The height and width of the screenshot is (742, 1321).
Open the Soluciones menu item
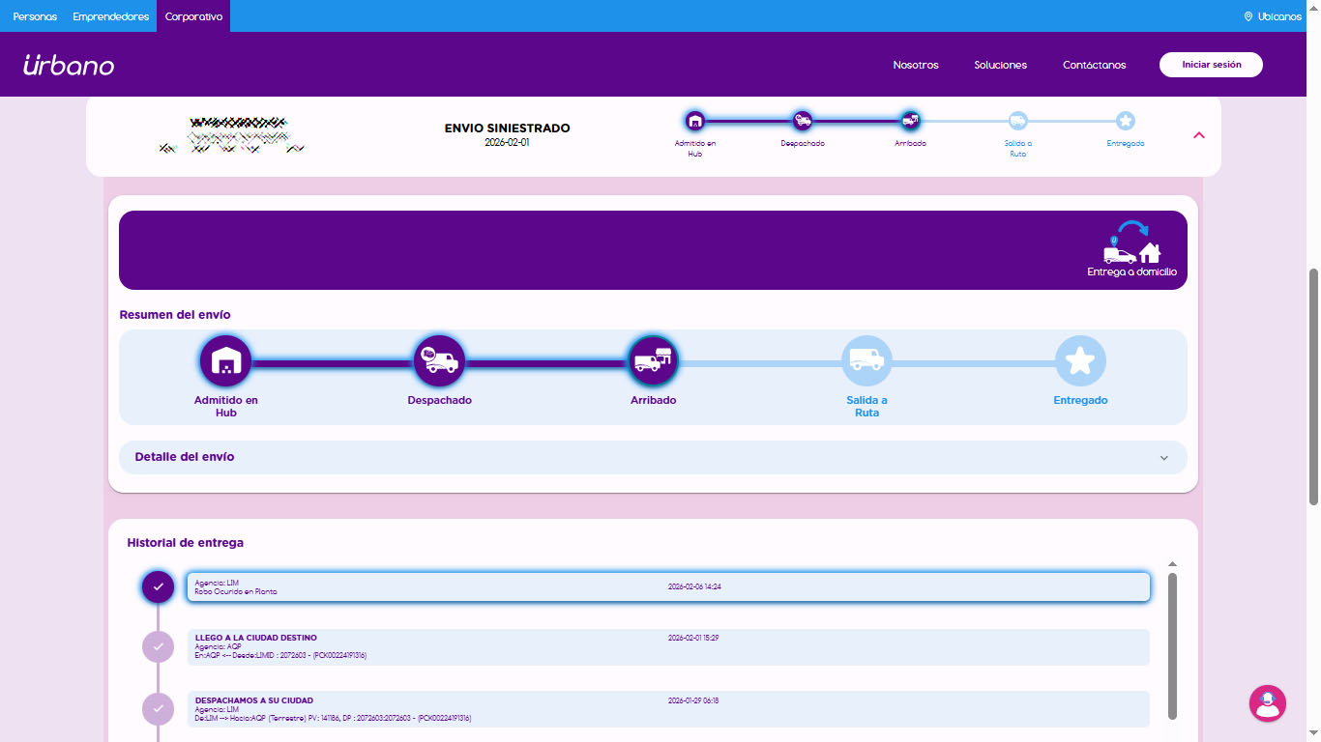pyautogui.click(x=1000, y=65)
